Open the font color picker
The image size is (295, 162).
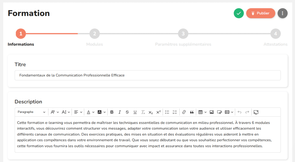tap(90, 112)
